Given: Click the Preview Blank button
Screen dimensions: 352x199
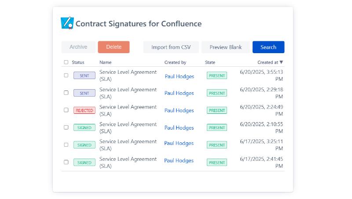Looking at the screenshot, I should point(226,47).
